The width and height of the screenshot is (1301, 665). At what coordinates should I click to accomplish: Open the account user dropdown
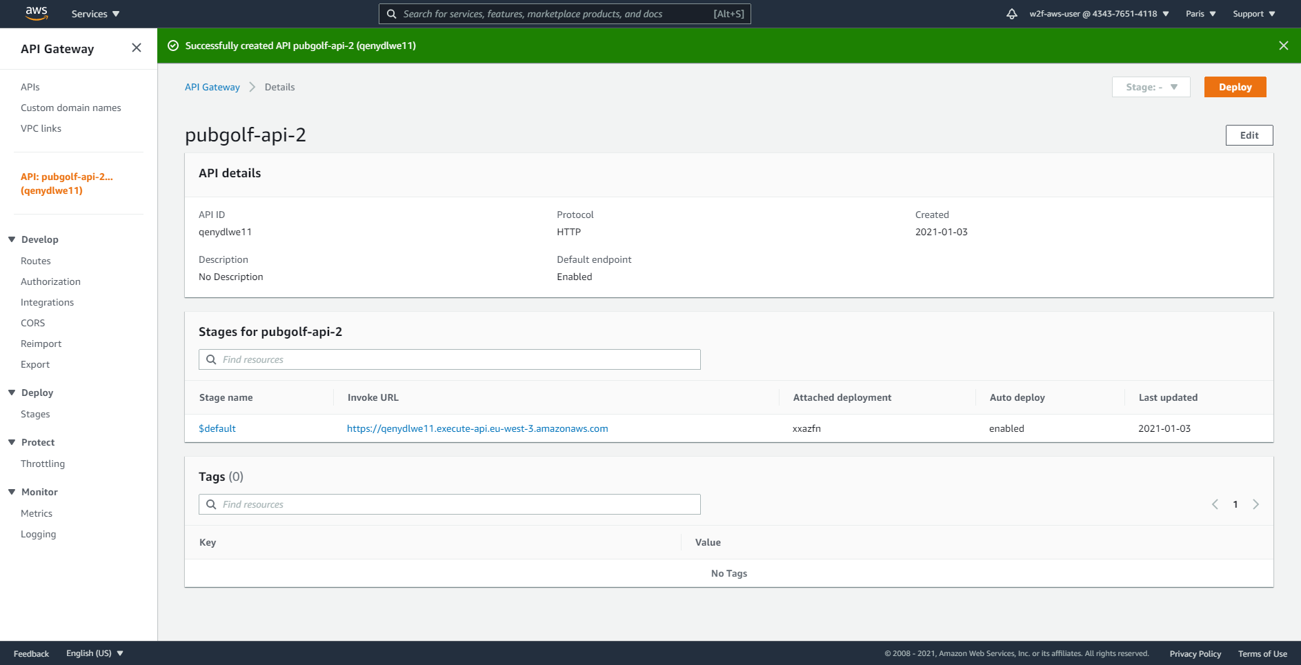(x=1099, y=14)
